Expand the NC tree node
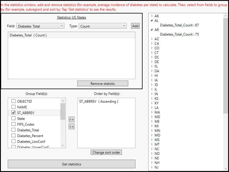This screenshot has height=172, width=229. pos(152,149)
